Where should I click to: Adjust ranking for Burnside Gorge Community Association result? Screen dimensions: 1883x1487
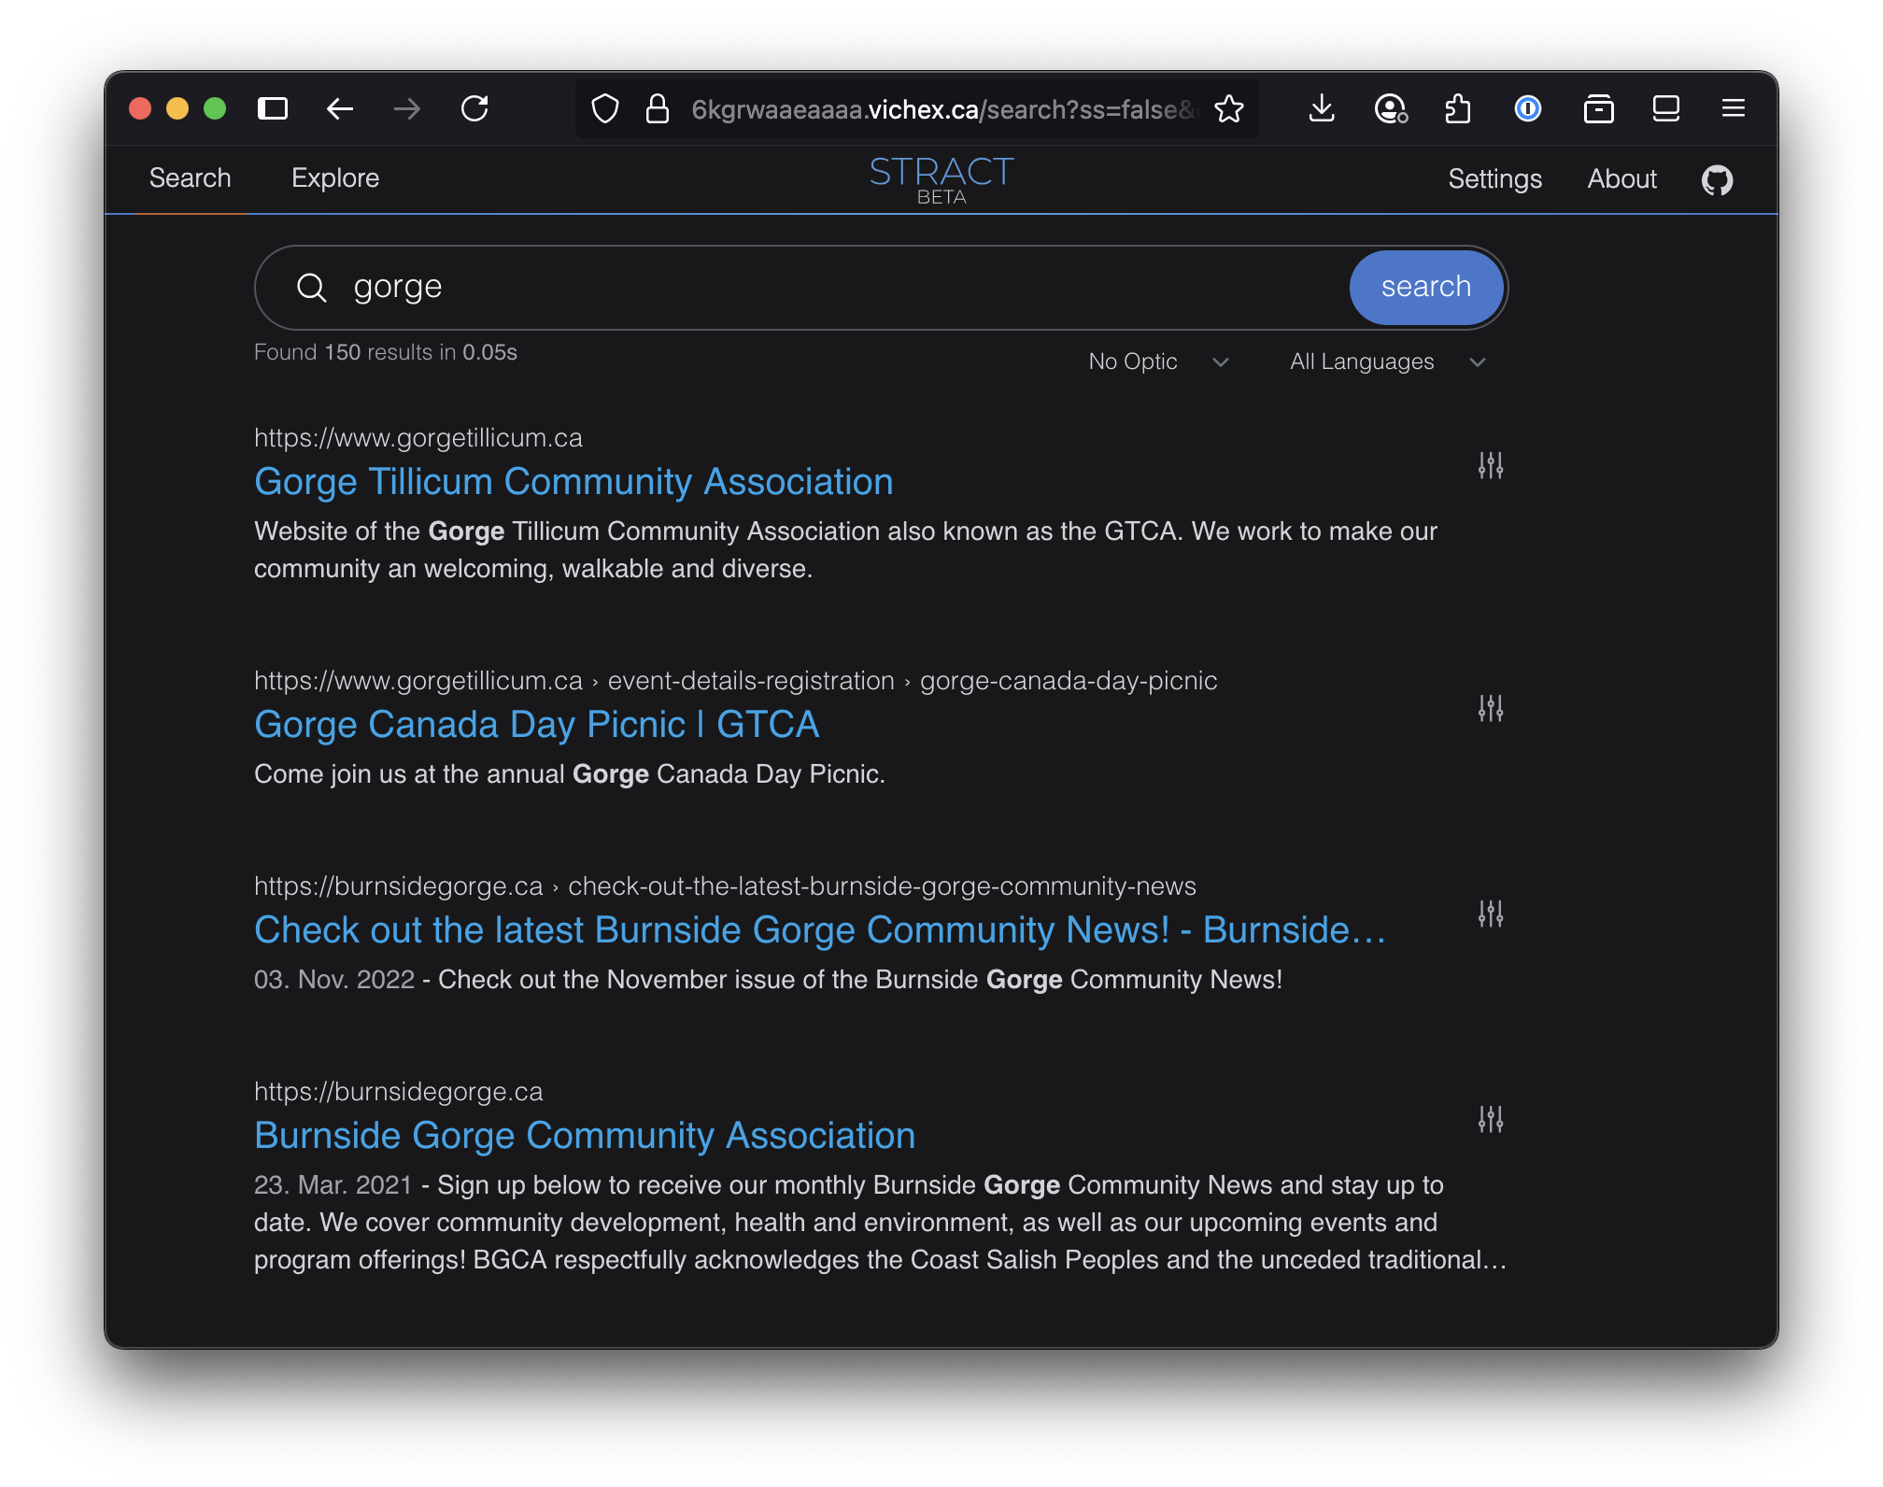coord(1491,1119)
